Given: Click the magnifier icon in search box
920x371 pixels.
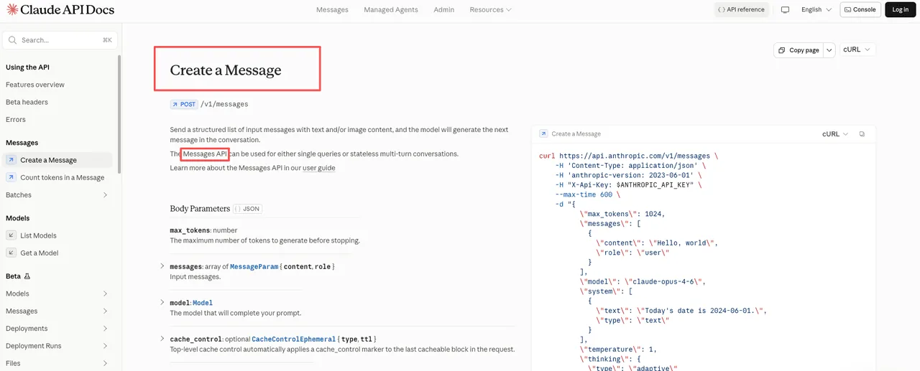Looking at the screenshot, I should [13, 40].
